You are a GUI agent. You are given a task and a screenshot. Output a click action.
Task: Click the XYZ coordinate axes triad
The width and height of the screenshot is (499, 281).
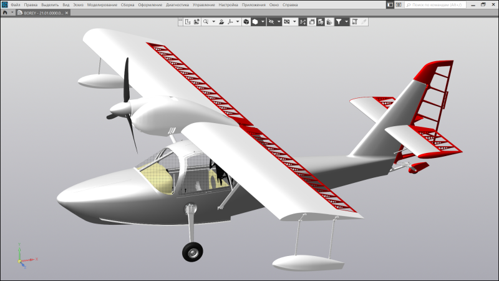coord(27,256)
